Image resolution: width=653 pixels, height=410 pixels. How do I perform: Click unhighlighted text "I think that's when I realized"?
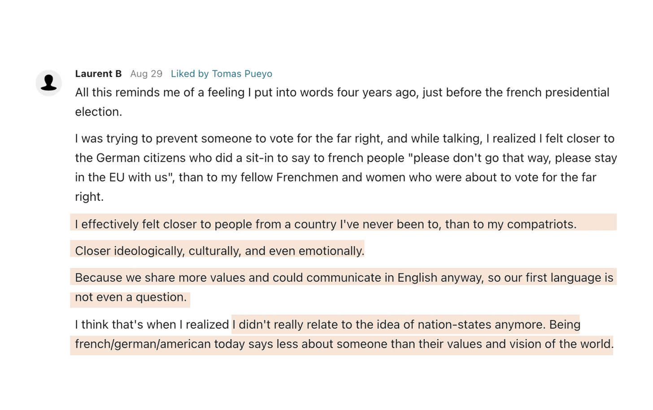[x=152, y=324]
